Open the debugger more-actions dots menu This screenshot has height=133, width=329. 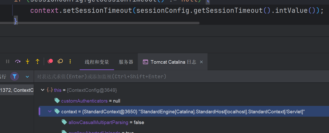tap(70, 61)
